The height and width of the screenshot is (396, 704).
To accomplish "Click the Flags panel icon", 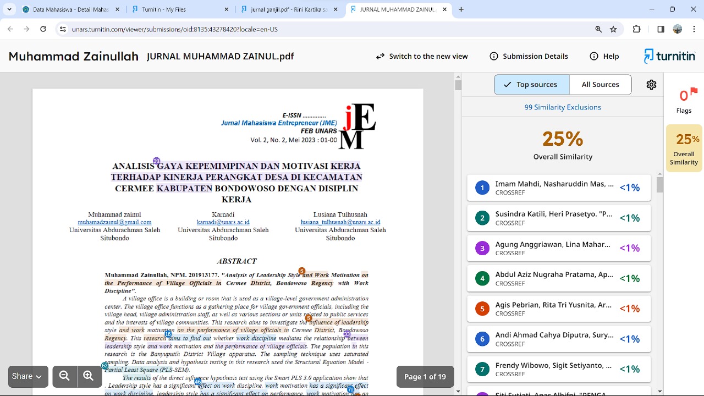I will click(684, 101).
